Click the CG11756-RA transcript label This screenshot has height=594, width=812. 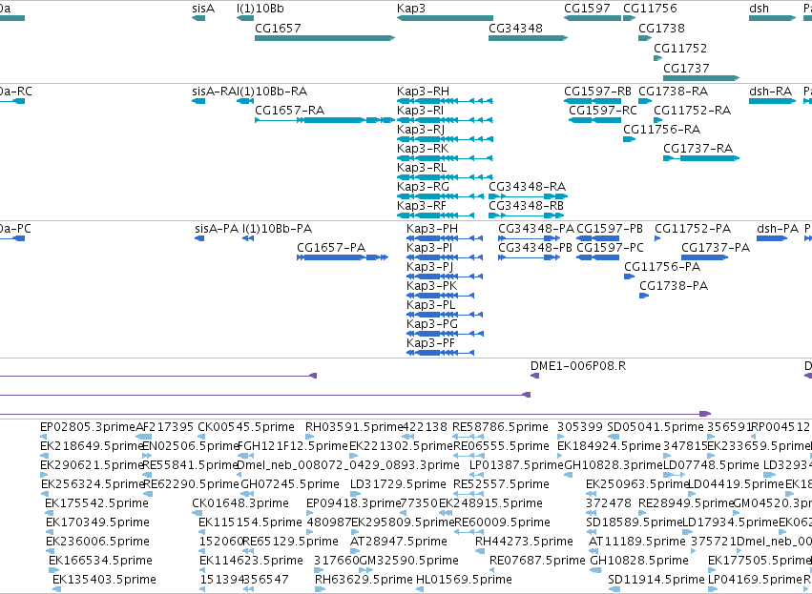[x=662, y=130]
